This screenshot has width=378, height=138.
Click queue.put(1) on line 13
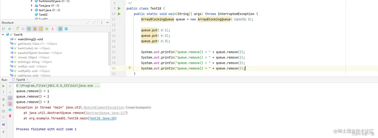pos(155,30)
